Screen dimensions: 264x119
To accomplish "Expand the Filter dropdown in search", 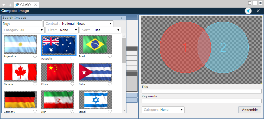I will pyautogui.click(x=62, y=30).
